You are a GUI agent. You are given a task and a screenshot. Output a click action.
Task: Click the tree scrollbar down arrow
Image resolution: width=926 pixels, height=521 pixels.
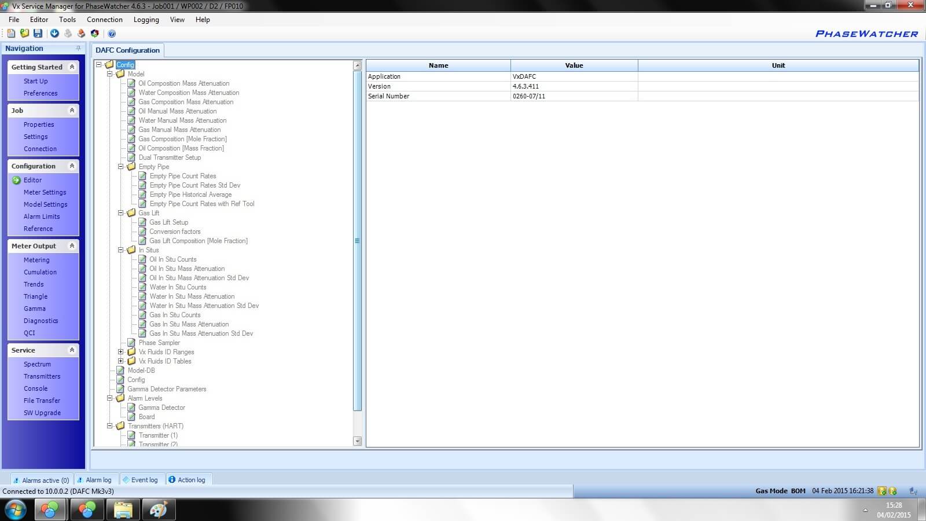click(x=357, y=441)
